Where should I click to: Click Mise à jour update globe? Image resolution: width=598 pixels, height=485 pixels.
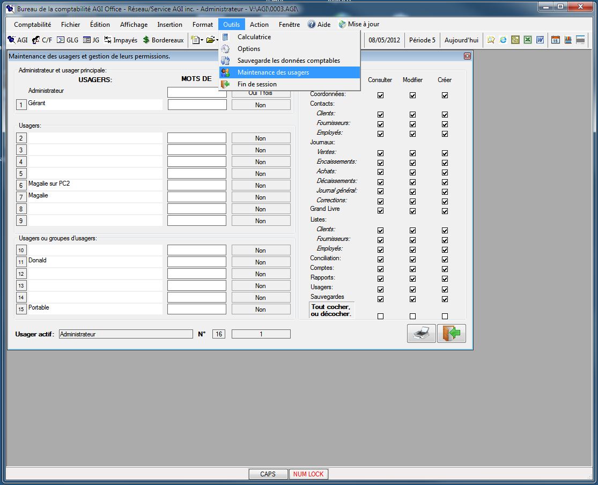click(x=359, y=25)
